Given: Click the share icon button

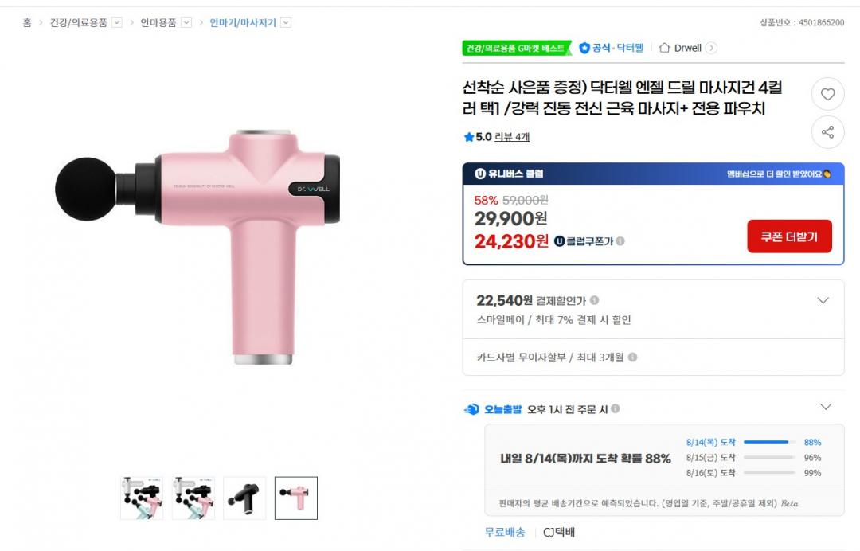Looking at the screenshot, I should (827, 132).
